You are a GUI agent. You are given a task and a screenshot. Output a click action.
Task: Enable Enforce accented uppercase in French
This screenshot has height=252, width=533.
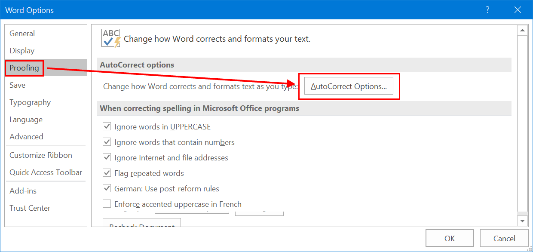[x=107, y=204]
